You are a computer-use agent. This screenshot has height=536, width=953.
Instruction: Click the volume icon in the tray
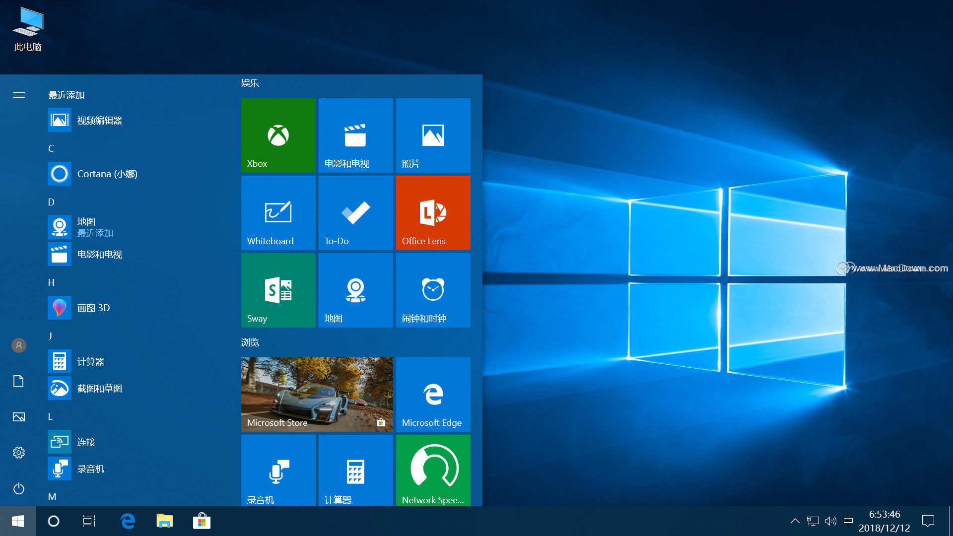pyautogui.click(x=830, y=521)
